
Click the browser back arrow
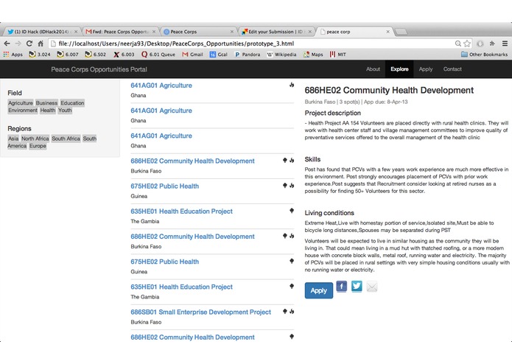pyautogui.click(x=7, y=43)
